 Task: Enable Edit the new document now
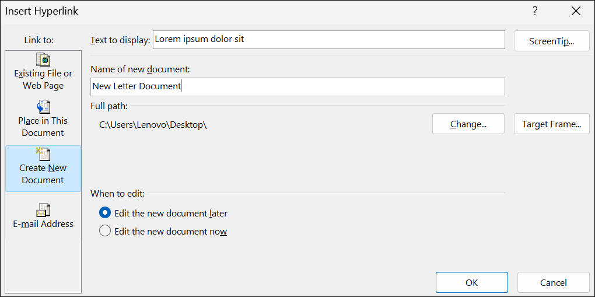click(105, 231)
